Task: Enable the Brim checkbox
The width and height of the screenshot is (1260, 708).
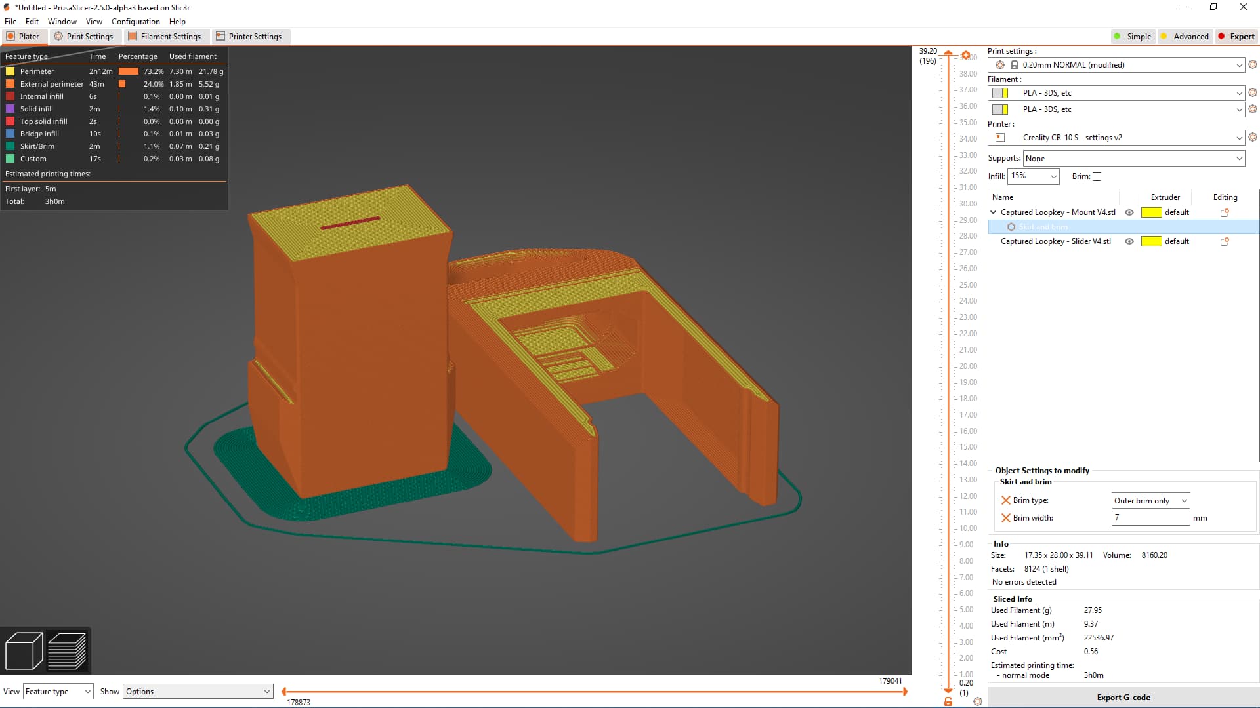Action: [1097, 176]
